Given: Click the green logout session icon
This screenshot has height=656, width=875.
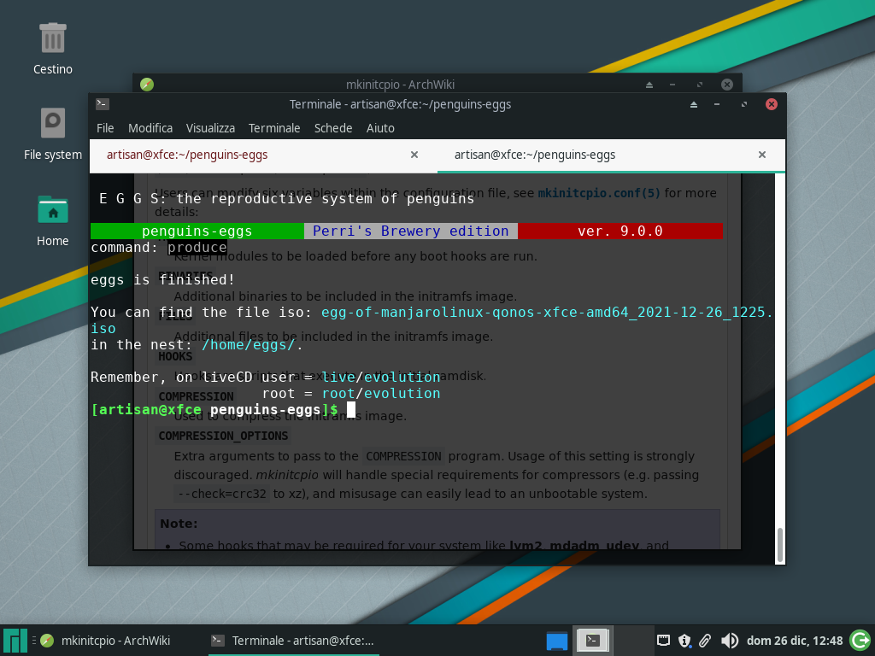Looking at the screenshot, I should [x=860, y=641].
